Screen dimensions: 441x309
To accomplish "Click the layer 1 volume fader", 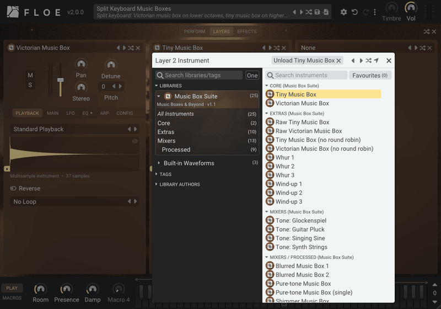I will click(x=60, y=80).
